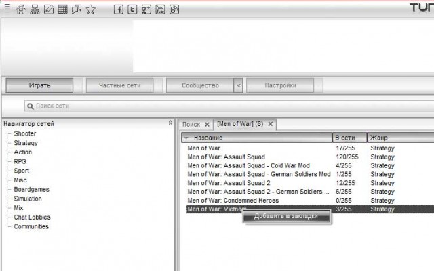The width and height of the screenshot is (434, 271).
Task: Click the Играть button
Action: click(x=39, y=85)
